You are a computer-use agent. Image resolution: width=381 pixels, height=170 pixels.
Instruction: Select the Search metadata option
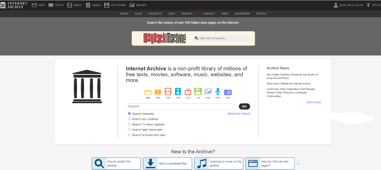tap(129, 113)
